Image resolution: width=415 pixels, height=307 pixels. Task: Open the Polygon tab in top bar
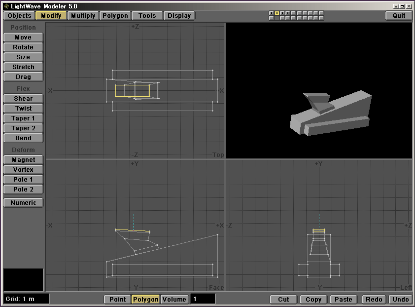pyautogui.click(x=115, y=15)
